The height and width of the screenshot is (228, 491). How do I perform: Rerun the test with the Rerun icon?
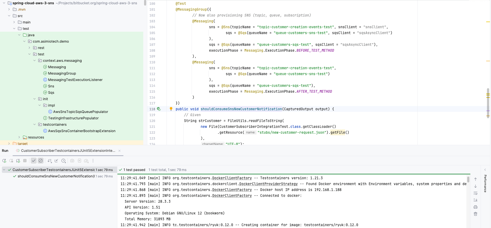[4, 161]
